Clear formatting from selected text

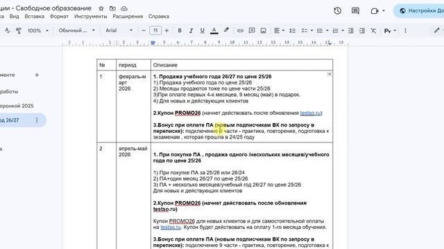pyautogui.click(x=373, y=30)
